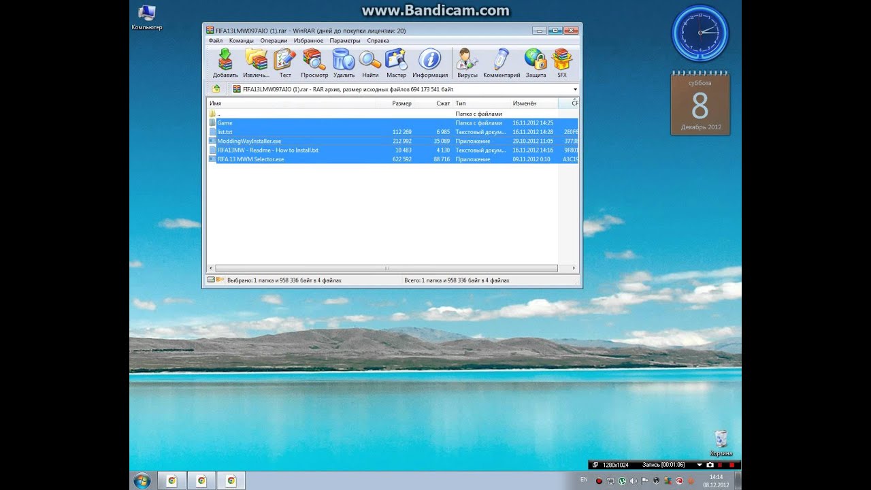Viewport: 871px width, 490px height.
Task: Open the taskbar clock showing 14:14
Action: click(716, 480)
